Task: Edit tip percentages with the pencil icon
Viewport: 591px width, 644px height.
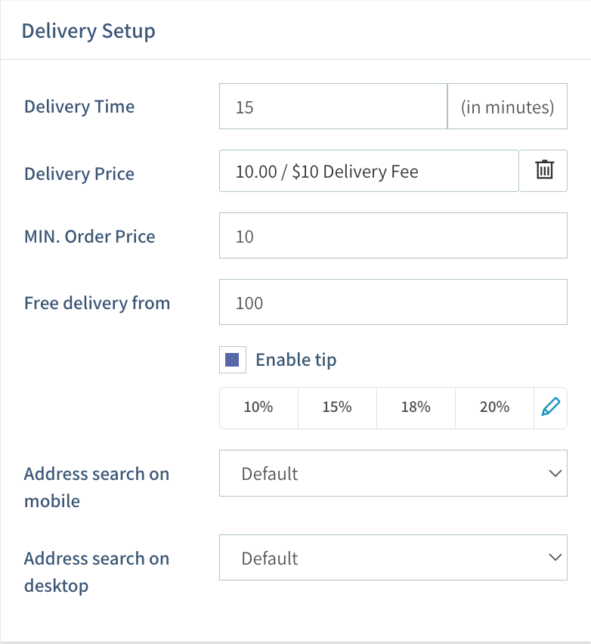Action: point(551,407)
